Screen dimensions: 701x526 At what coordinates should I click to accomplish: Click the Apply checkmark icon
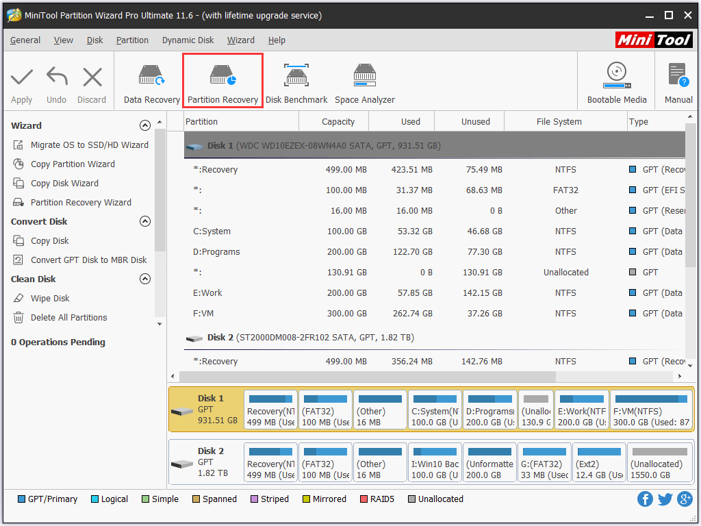[22, 77]
